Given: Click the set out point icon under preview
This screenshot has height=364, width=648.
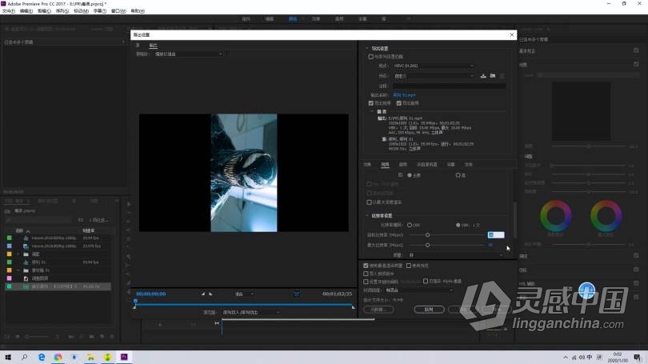Looking at the screenshot, I should [210, 294].
